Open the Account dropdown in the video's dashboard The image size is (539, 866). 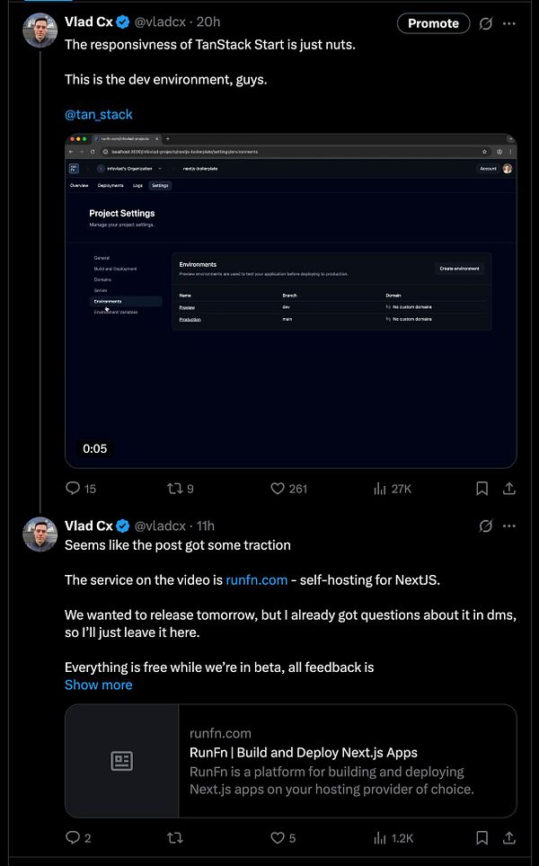click(488, 168)
